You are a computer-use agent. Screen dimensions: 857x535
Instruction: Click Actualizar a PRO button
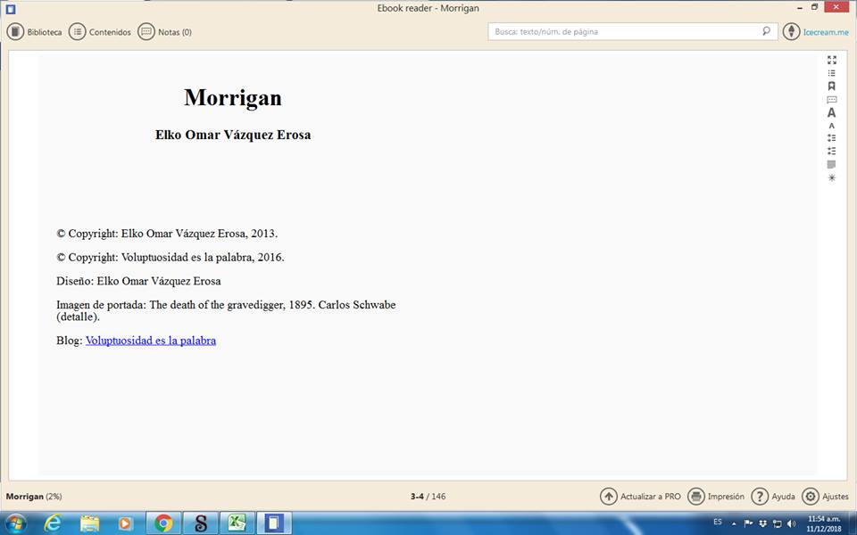(x=640, y=497)
